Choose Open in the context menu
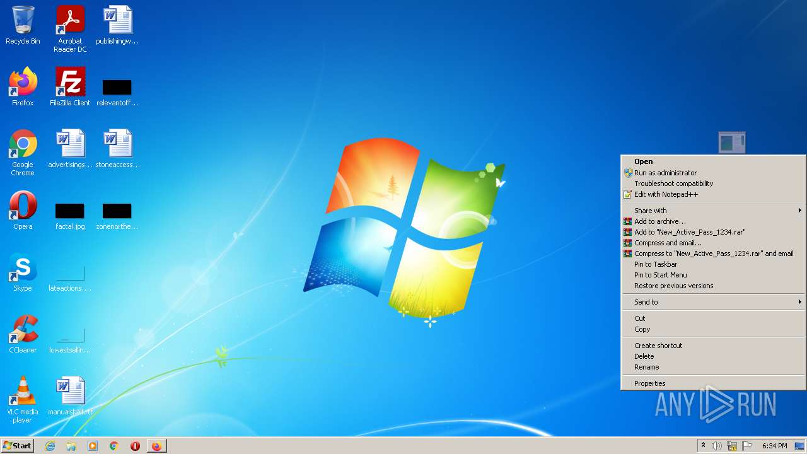Image resolution: width=807 pixels, height=454 pixels. (713, 161)
